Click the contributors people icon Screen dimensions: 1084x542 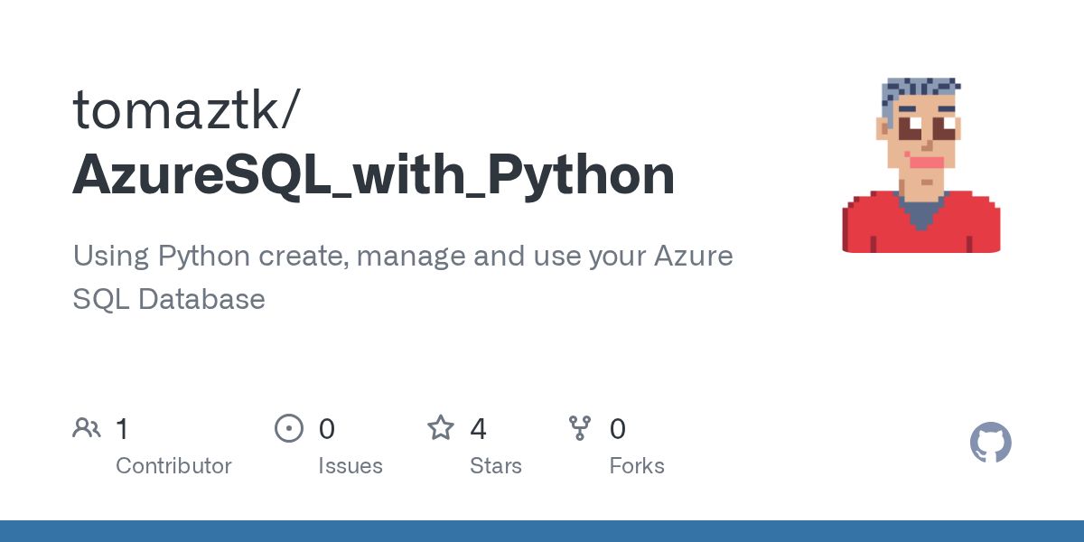coord(87,428)
